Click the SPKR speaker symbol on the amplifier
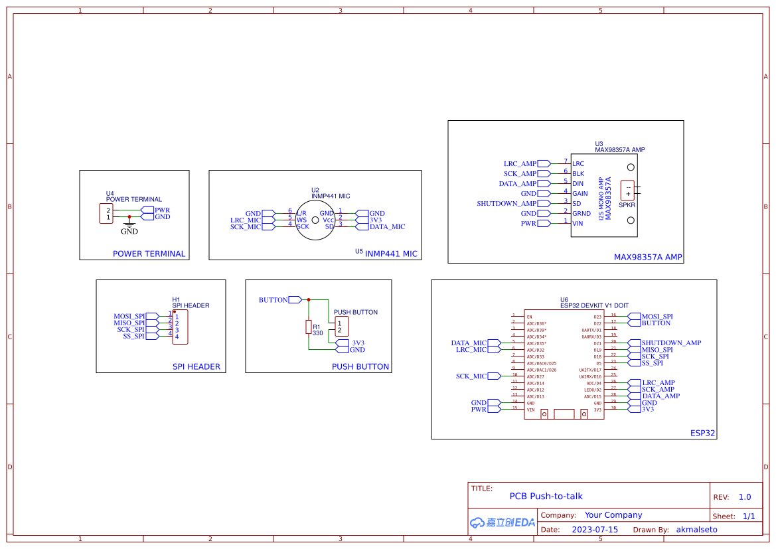 click(x=627, y=191)
